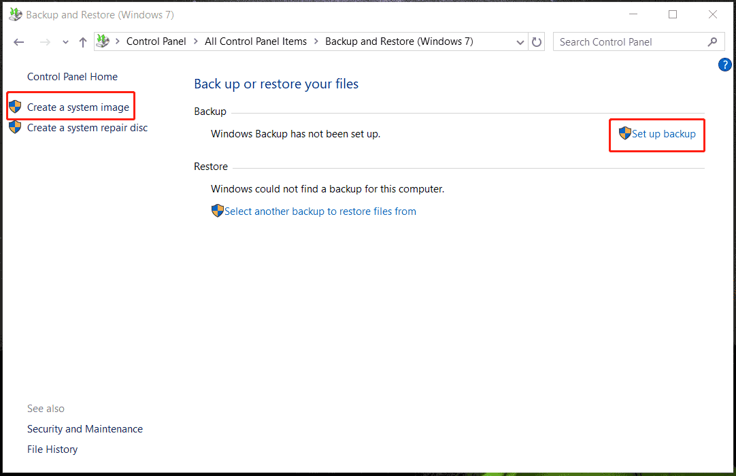Open the recent locations dropdown arrow
This screenshot has width=736, height=476.
pos(65,42)
